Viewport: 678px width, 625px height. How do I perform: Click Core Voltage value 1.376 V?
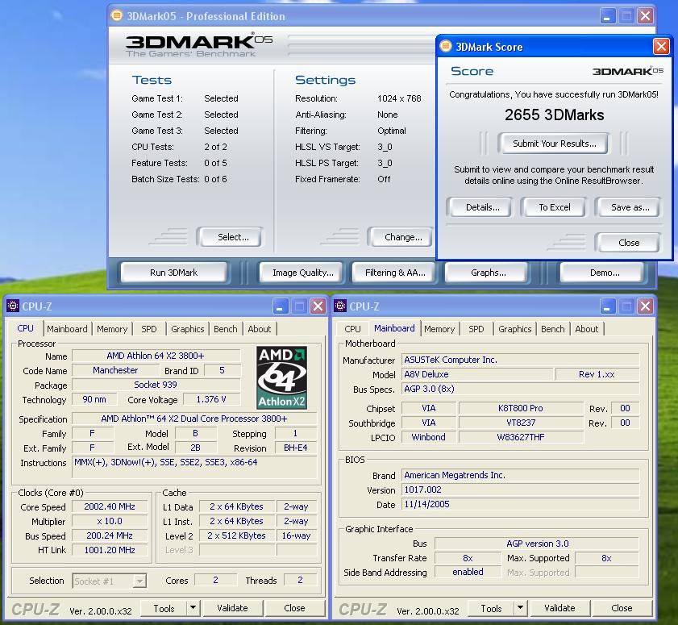click(211, 399)
